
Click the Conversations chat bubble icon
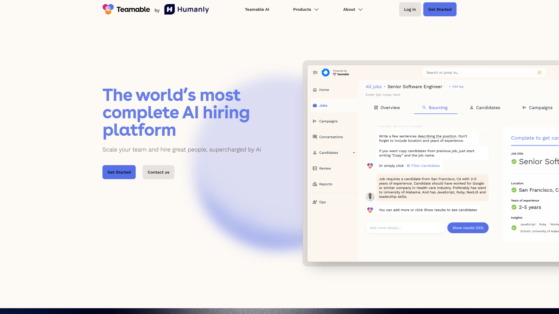(x=315, y=137)
